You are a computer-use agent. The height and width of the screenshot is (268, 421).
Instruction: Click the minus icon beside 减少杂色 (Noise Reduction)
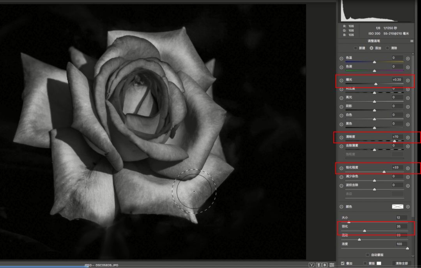coord(341,177)
